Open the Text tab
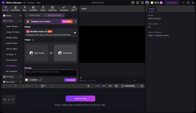The image size is (196, 113). [x=25, y=9]
